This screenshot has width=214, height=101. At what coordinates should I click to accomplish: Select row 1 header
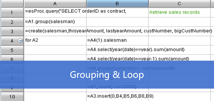[12, 12]
